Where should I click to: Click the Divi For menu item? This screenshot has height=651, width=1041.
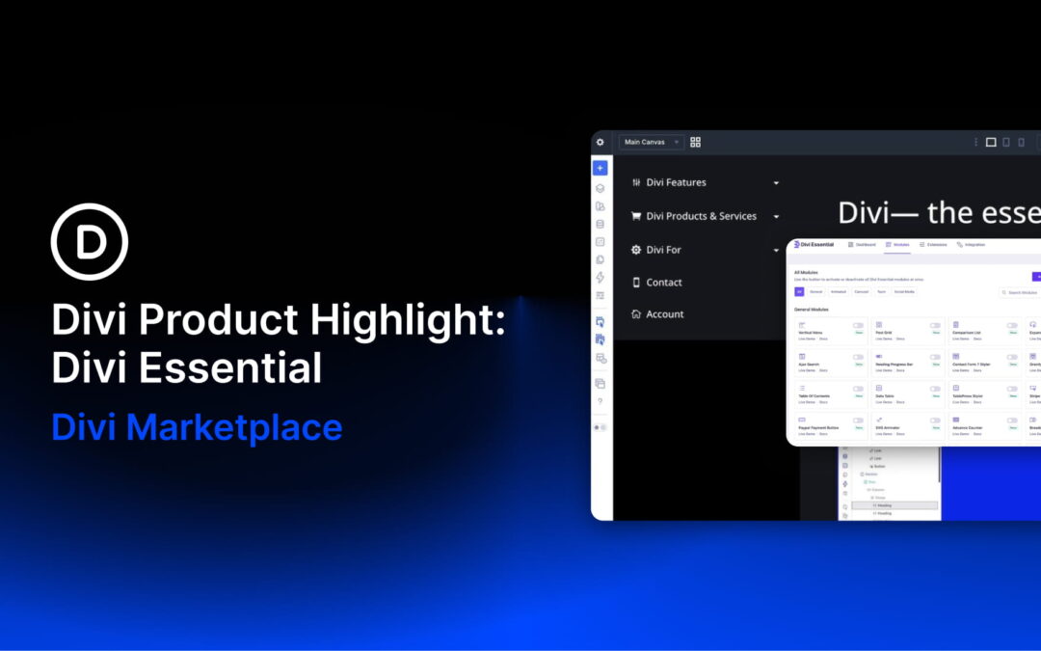663,250
